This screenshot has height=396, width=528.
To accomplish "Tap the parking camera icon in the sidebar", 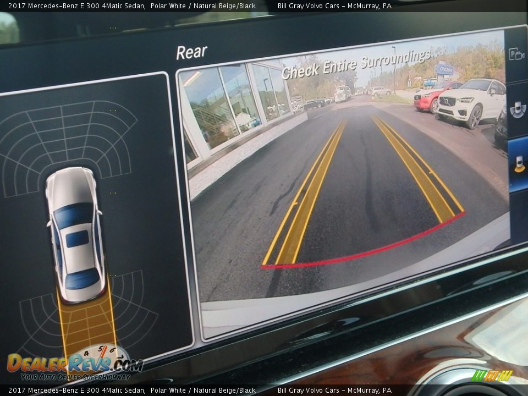I will click(x=516, y=54).
